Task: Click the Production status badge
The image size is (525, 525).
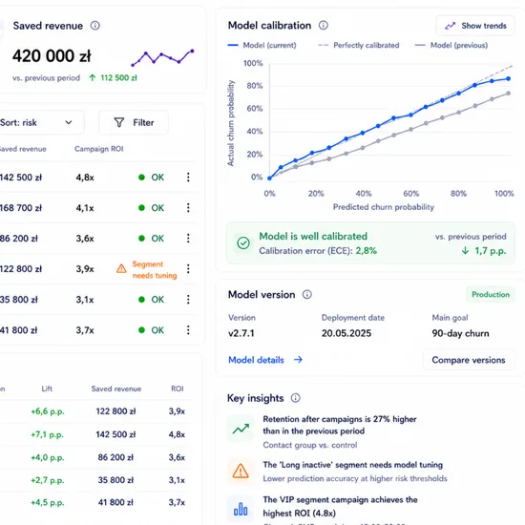Action: (491, 294)
